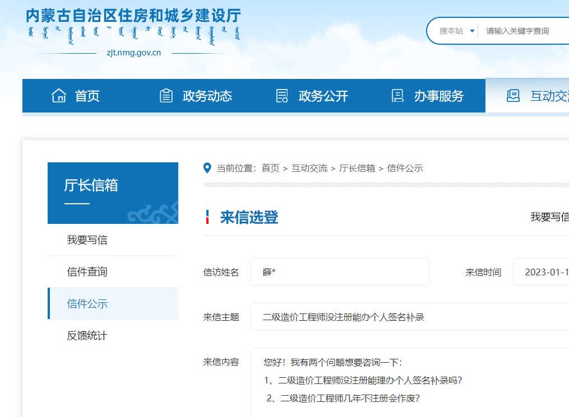Click the 办事服务 icon in navigation
Screen dimensions: 569x417
point(397,96)
